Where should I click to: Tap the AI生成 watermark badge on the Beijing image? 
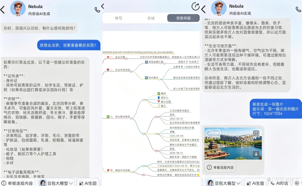pyautogui.click(x=213, y=133)
